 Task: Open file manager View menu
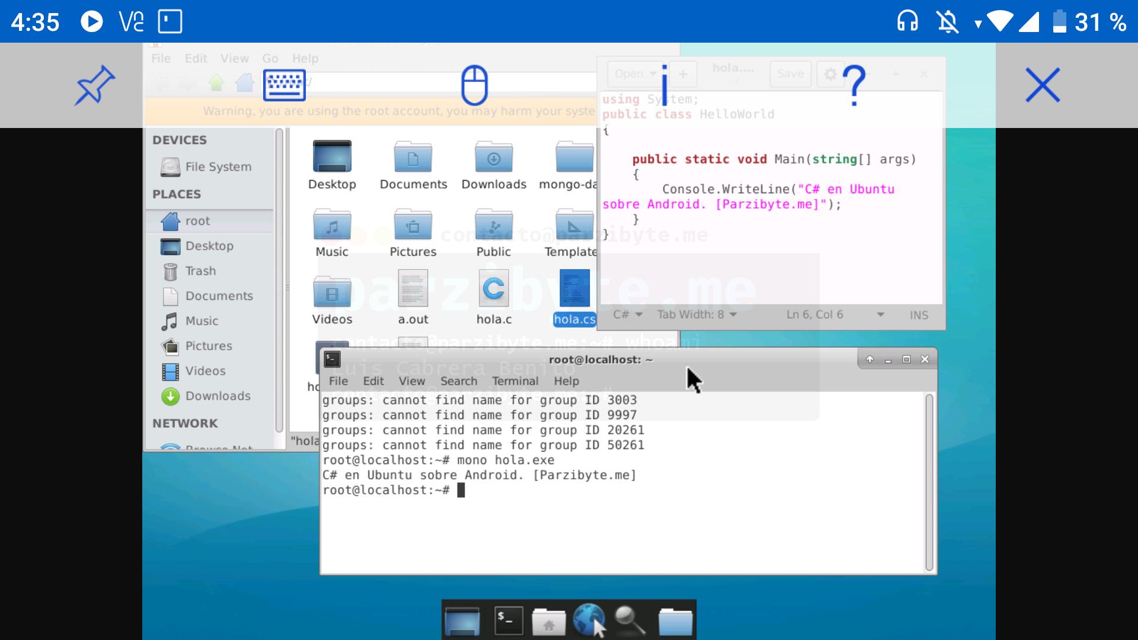click(235, 59)
